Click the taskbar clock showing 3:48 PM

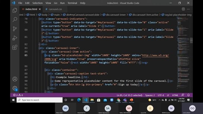click(181, 100)
